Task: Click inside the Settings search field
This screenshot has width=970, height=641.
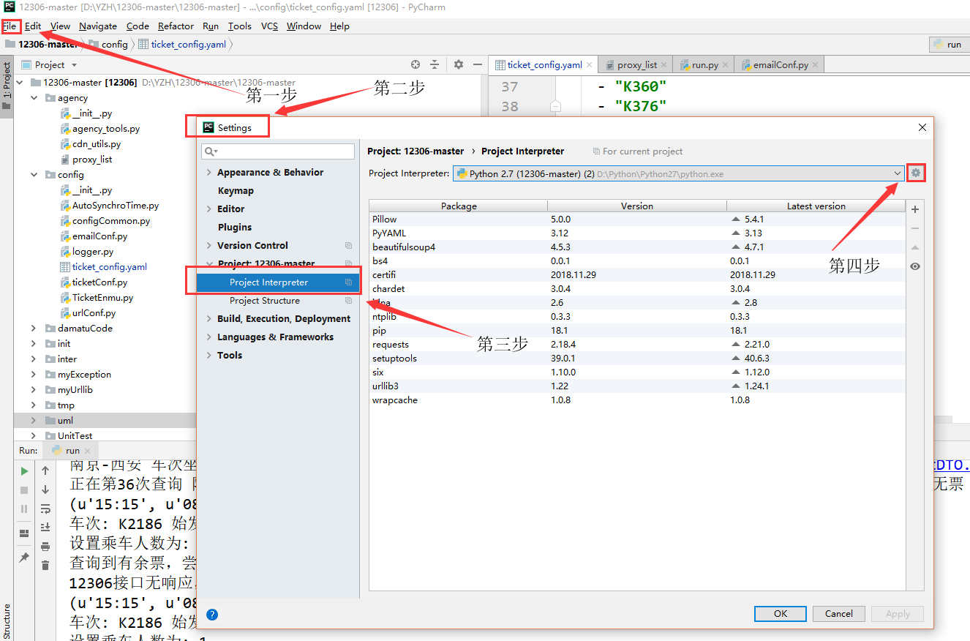Action: (x=277, y=151)
